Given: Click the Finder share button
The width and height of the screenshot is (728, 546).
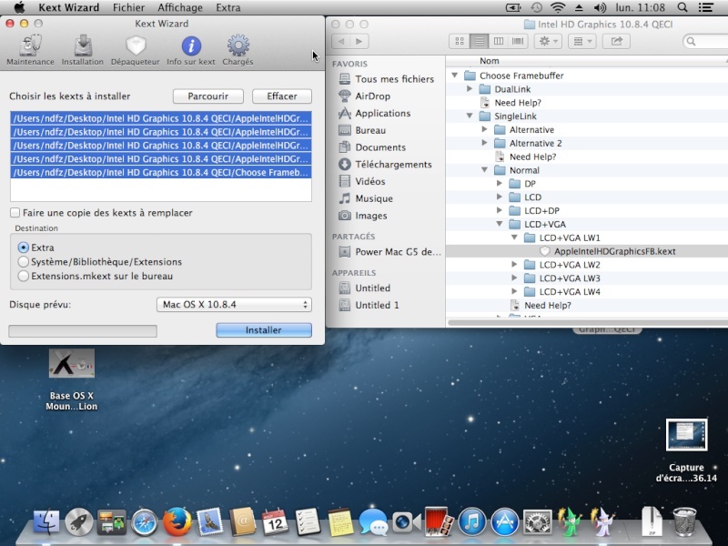Looking at the screenshot, I should [x=616, y=41].
